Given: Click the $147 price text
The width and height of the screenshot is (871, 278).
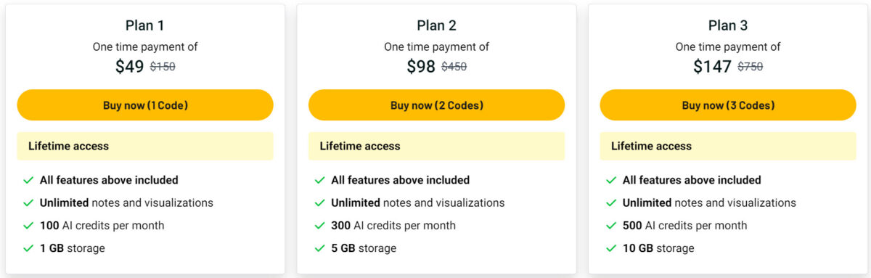Looking at the screenshot, I should pyautogui.click(x=713, y=67).
